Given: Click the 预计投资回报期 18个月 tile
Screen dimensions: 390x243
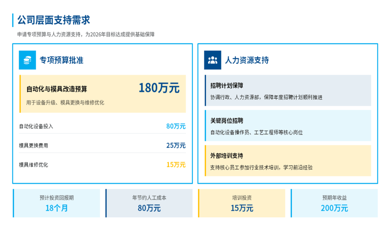Looking at the screenshot, I should (x=57, y=203).
